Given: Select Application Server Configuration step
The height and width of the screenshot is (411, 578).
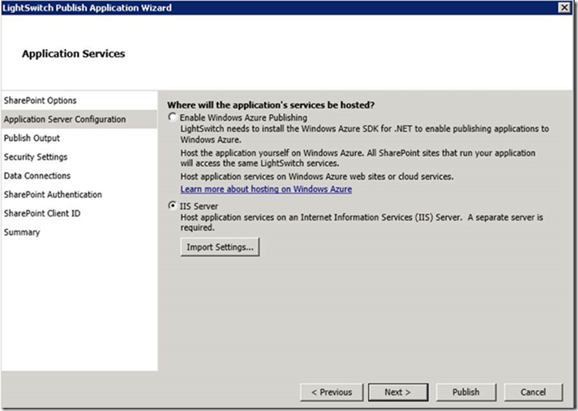Looking at the screenshot, I should [x=79, y=119].
